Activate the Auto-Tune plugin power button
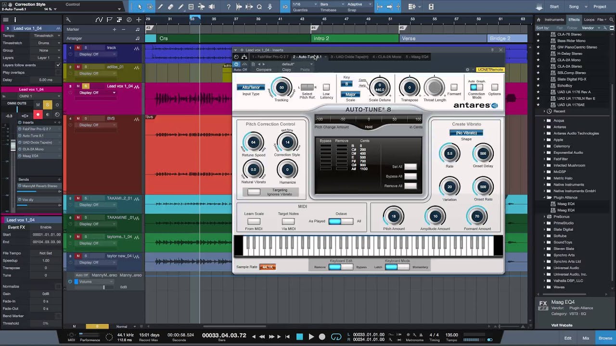 tap(236, 64)
